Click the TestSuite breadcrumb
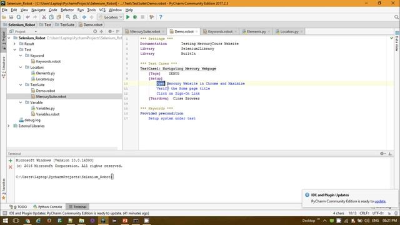Screen dimensions: 400x225 (x=65, y=25)
